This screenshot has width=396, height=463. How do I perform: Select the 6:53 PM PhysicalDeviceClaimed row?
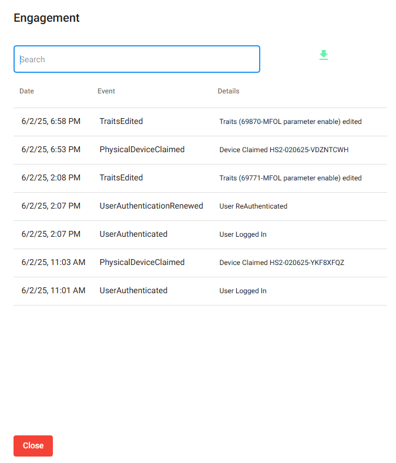[x=200, y=150]
